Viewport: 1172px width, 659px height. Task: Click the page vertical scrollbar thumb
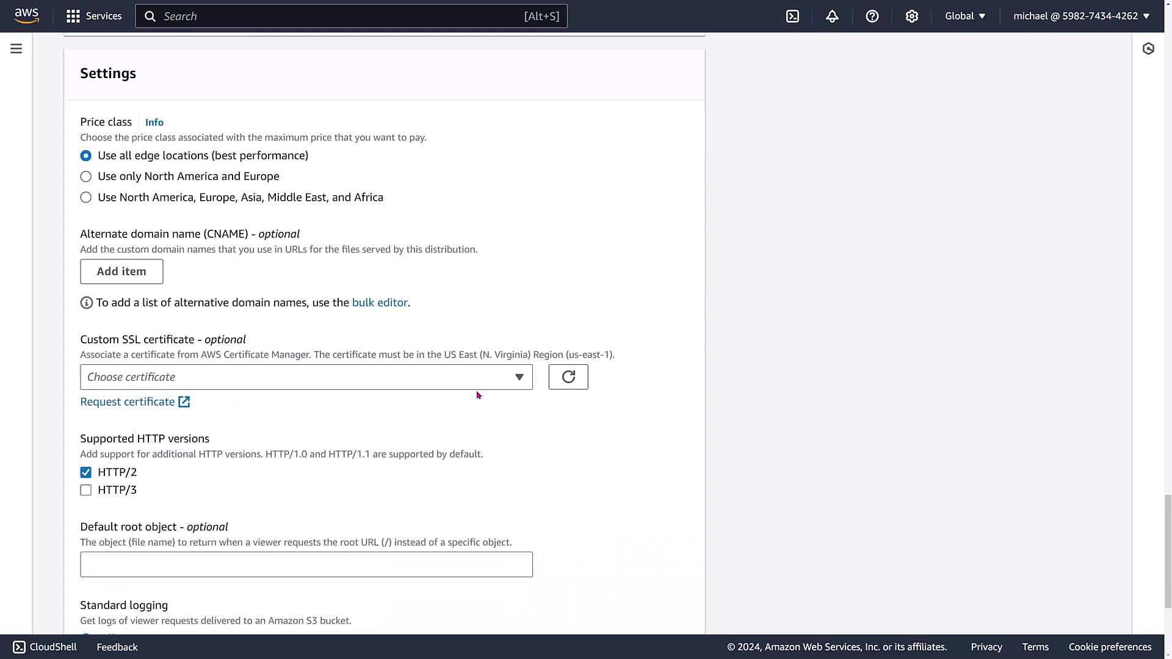coord(1167,551)
